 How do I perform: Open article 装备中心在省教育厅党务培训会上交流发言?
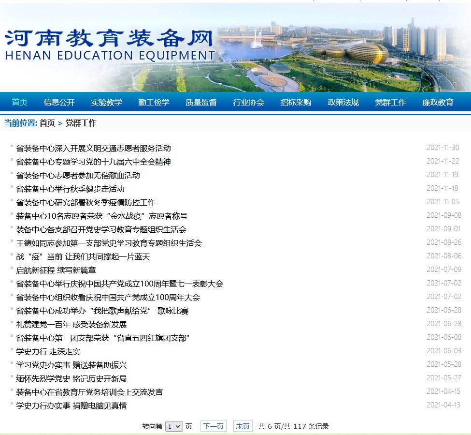(x=89, y=392)
